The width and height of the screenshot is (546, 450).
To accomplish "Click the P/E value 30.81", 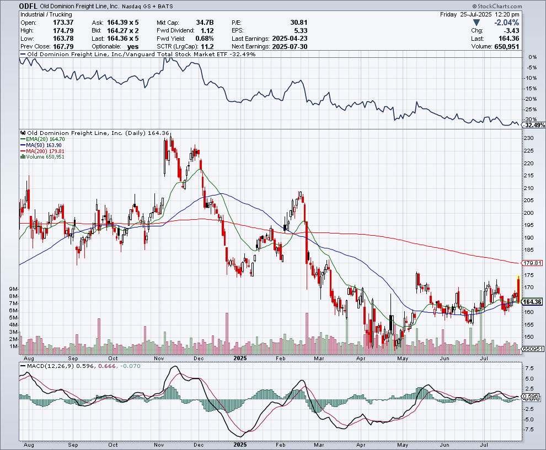I will pos(299,23).
